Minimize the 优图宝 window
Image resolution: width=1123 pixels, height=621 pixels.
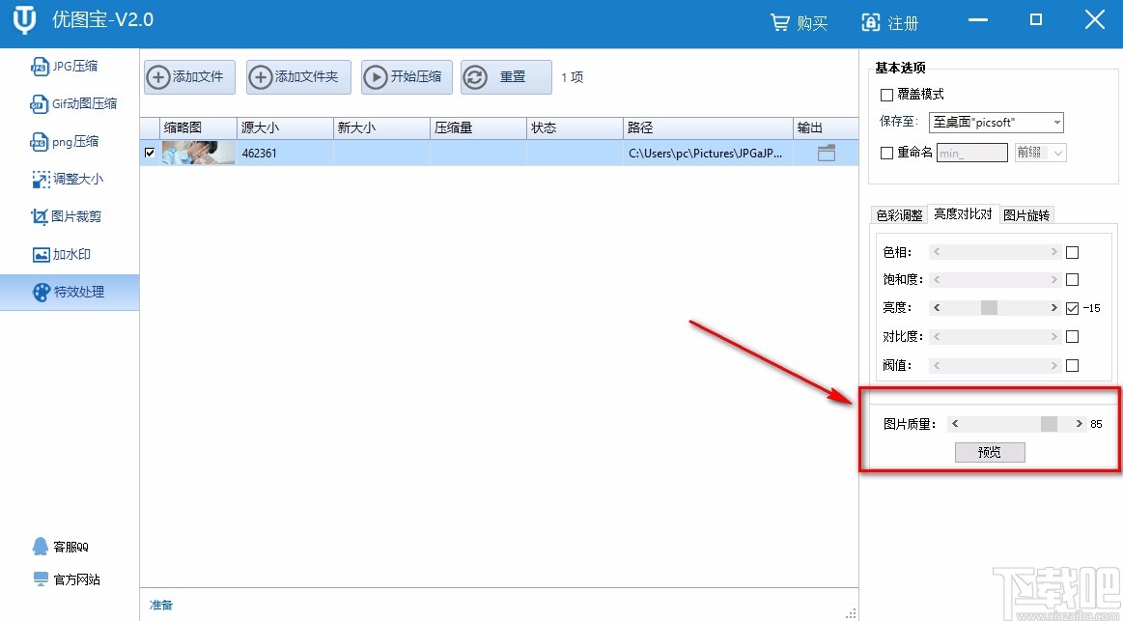tap(977, 20)
